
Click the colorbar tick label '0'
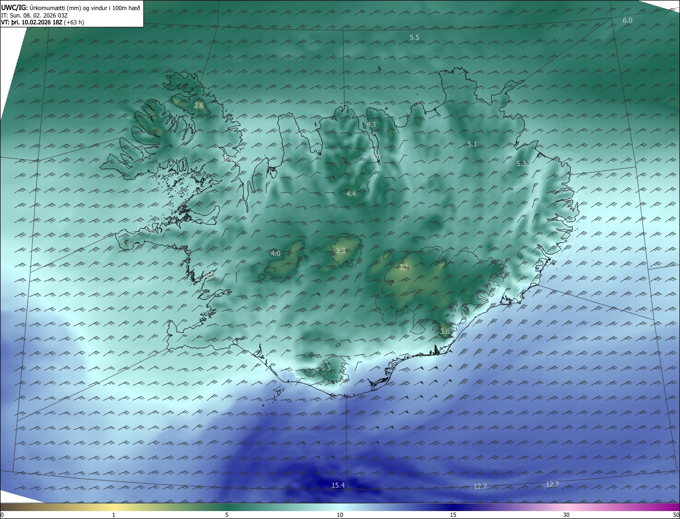[x=2, y=515]
